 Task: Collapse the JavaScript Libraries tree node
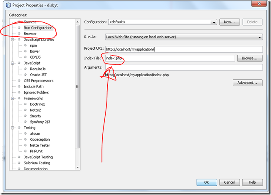click(13, 40)
